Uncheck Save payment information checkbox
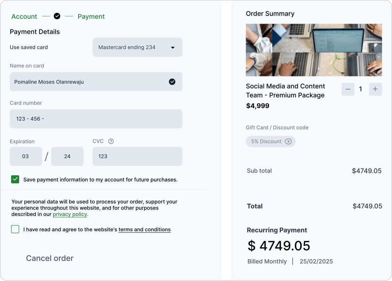The width and height of the screenshot is (392, 281). coord(15,179)
